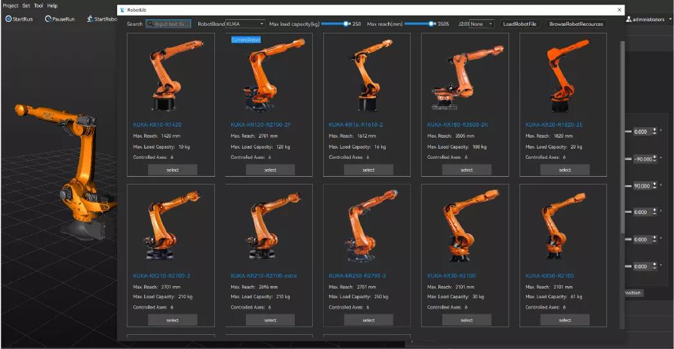Click the magnifier icon in the search box

tap(150, 24)
